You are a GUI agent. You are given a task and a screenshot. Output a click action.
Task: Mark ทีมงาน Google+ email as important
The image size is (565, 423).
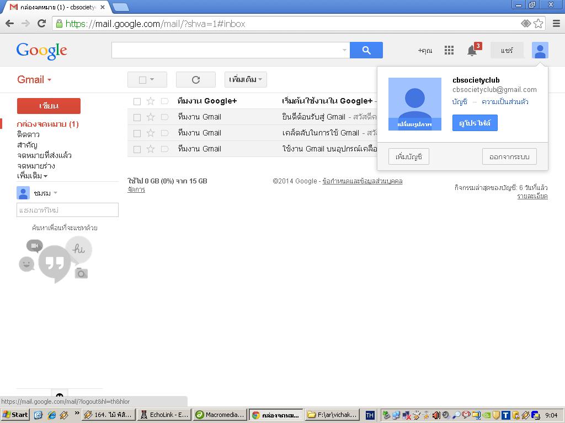(164, 101)
